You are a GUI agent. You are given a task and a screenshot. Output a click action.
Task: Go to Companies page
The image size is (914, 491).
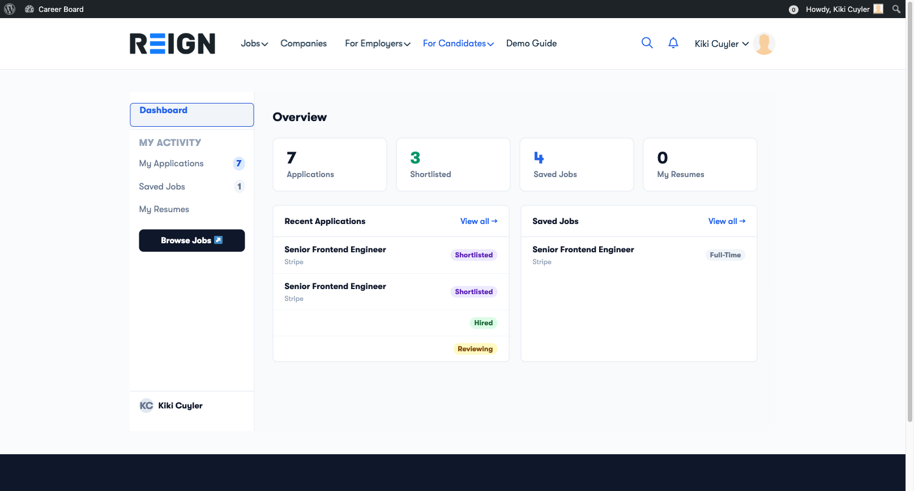point(304,44)
